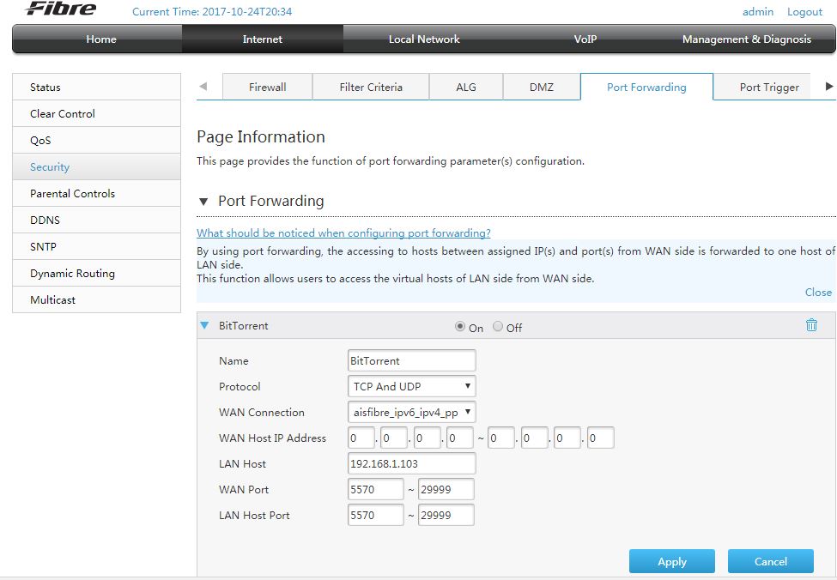
Task: Edit the LAN Host address field
Action: pyautogui.click(x=410, y=463)
